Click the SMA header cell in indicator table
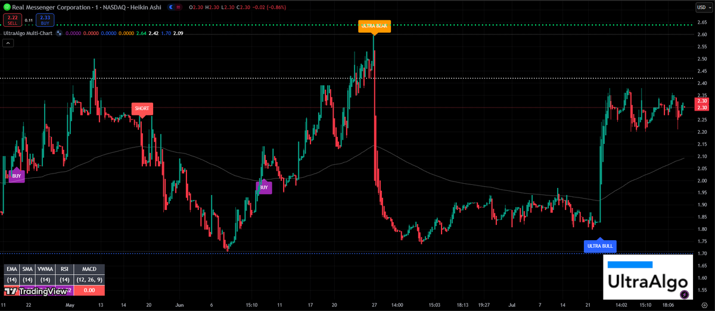715x311 pixels. pyautogui.click(x=28, y=269)
